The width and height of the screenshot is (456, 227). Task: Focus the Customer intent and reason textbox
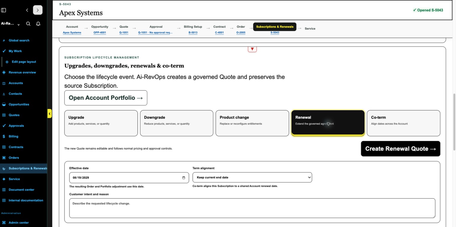click(x=252, y=208)
